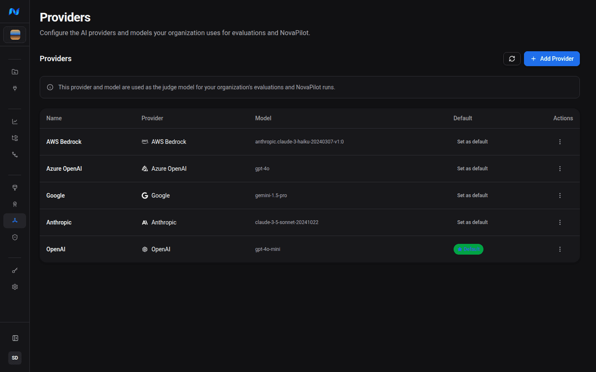This screenshot has height=372, width=596.
Task: Click the Anthropic name cell
Action: (x=59, y=222)
